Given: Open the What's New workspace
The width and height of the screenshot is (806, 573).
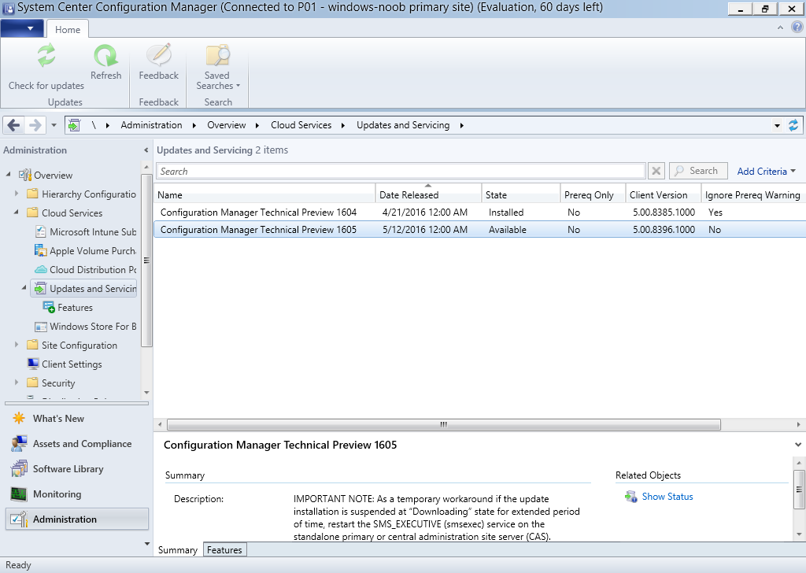Looking at the screenshot, I should [77, 418].
